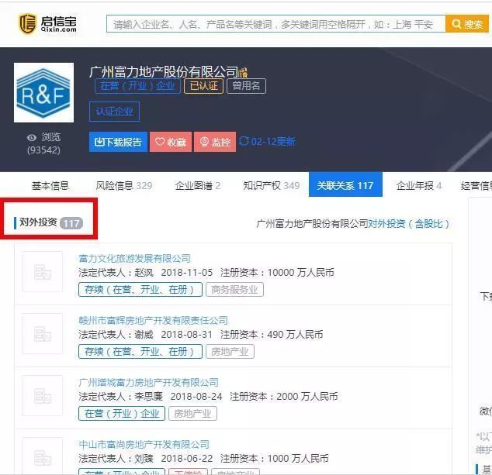Open the 企业年报 tab
This screenshot has width=492, height=475.
click(x=419, y=185)
